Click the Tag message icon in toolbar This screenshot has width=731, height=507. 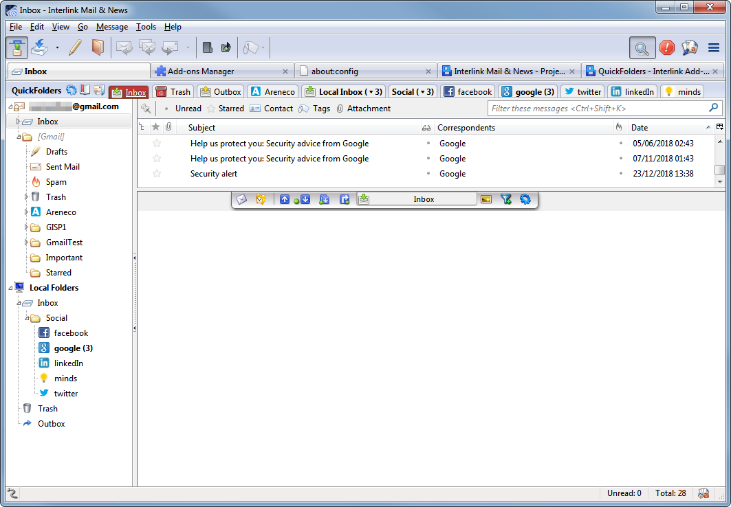[251, 47]
